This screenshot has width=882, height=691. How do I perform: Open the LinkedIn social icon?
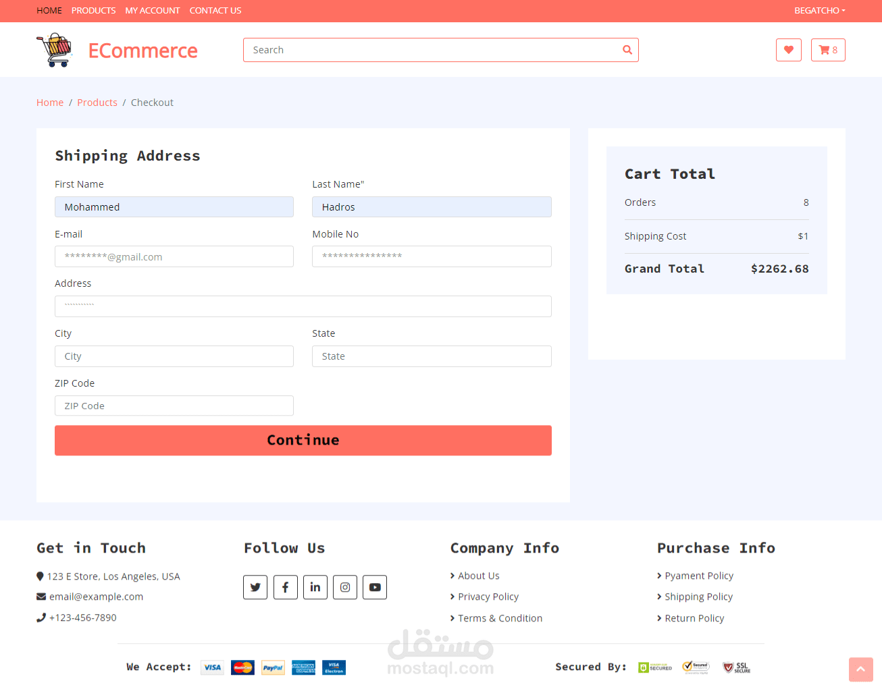coord(315,587)
